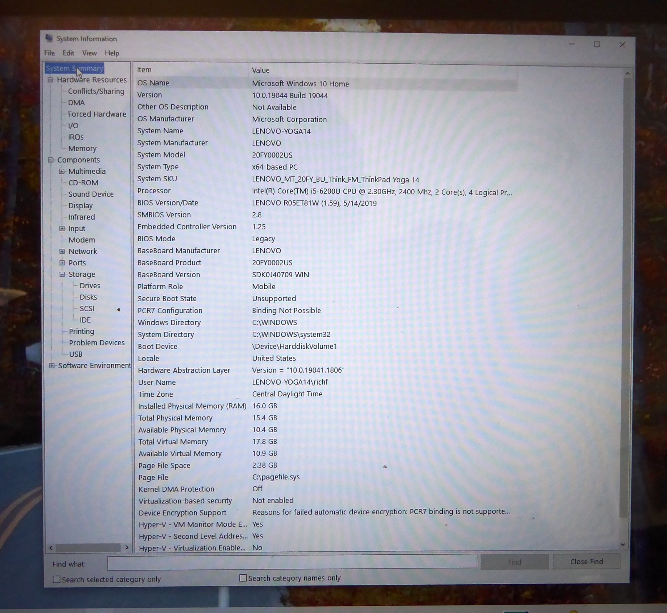Click details pane scrollbar down arrow

(623, 544)
